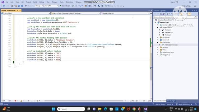Collapse the ExportExcel project node

tap(155, 22)
